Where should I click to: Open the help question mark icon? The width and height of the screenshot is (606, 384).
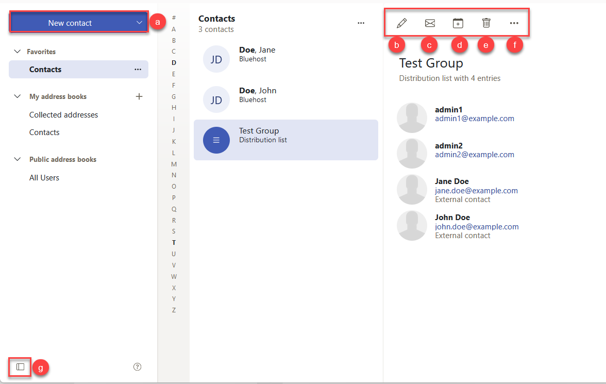click(x=137, y=366)
